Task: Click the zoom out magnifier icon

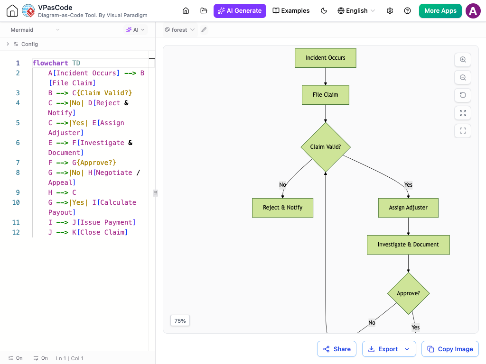Action: pos(463,77)
